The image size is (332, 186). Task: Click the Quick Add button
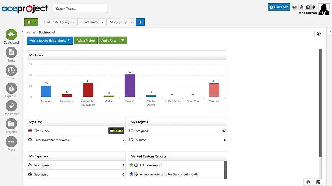point(279,7)
